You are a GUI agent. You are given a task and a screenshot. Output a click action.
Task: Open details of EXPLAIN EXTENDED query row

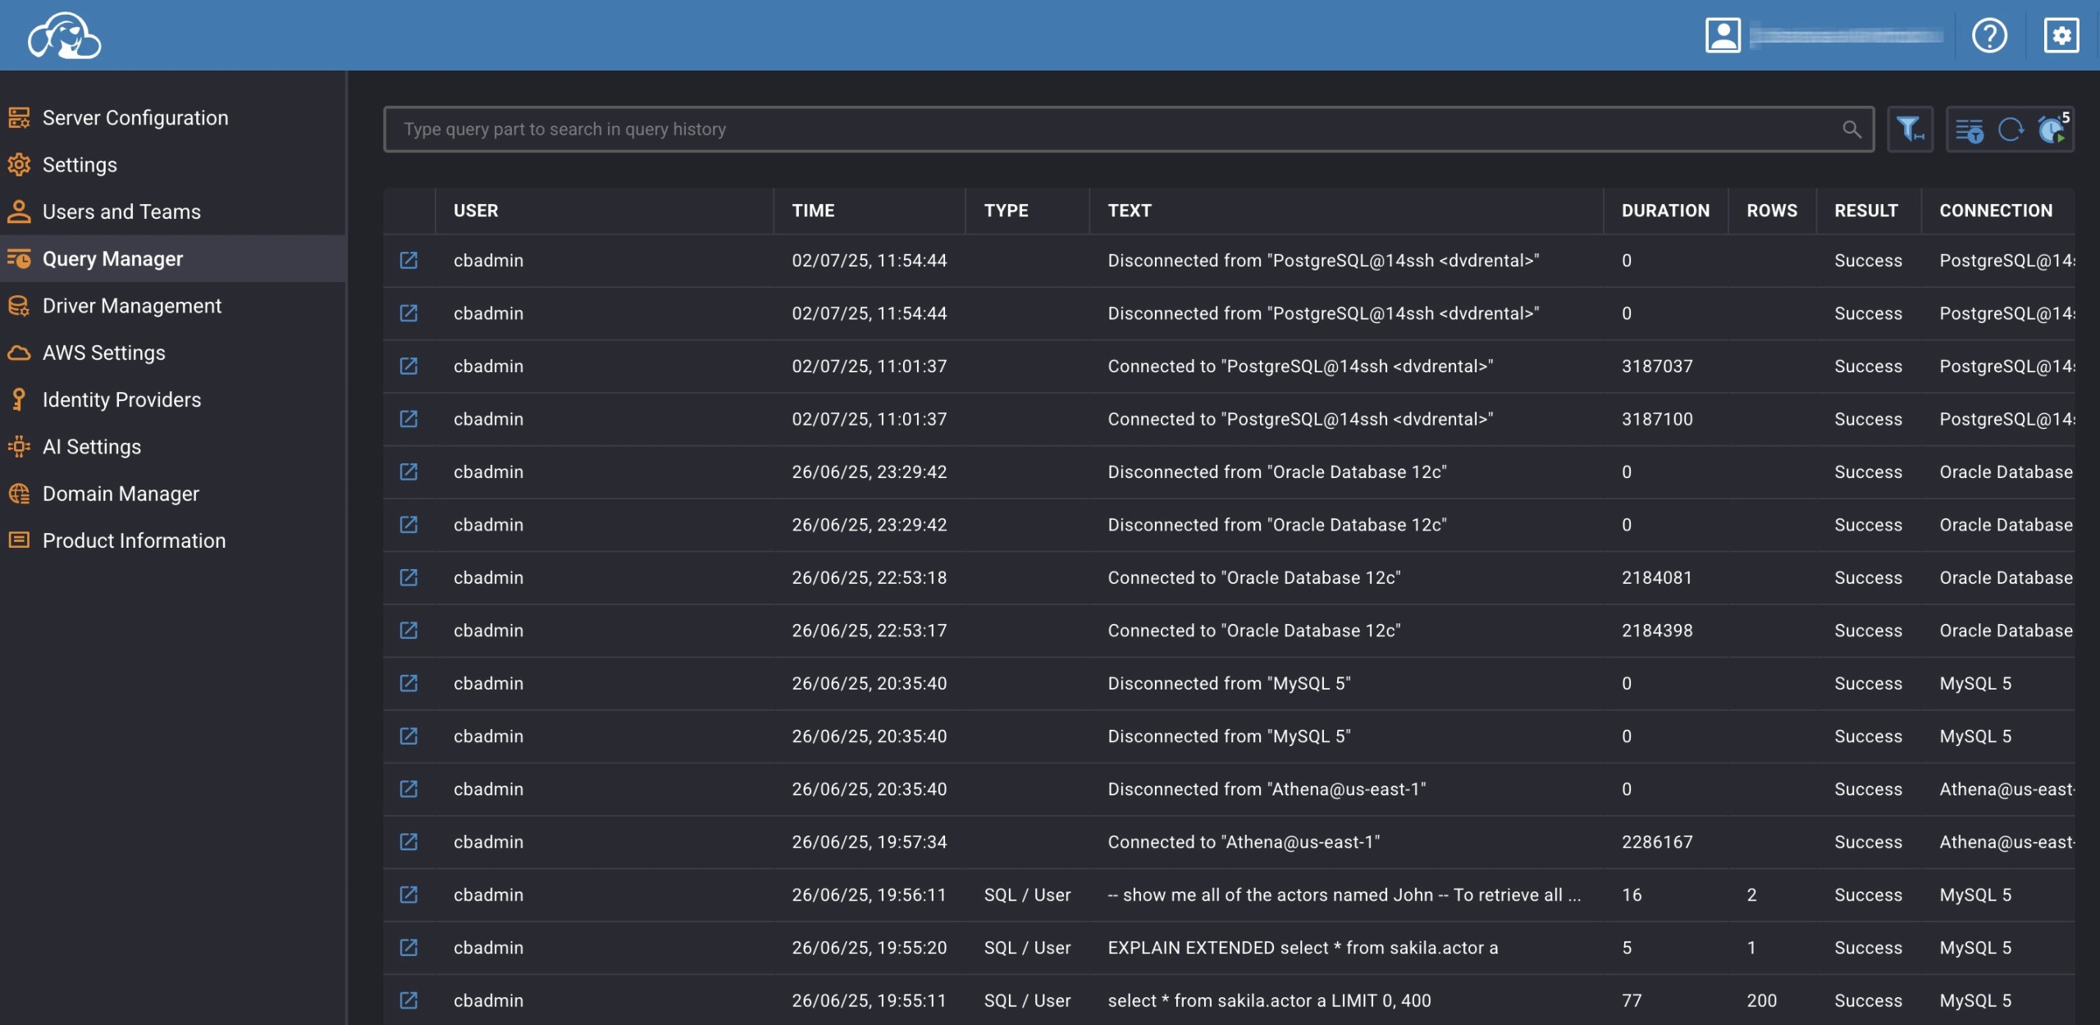409,948
